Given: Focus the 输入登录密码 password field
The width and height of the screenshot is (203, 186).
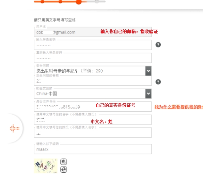Looking at the screenshot, I should tap(93, 45).
